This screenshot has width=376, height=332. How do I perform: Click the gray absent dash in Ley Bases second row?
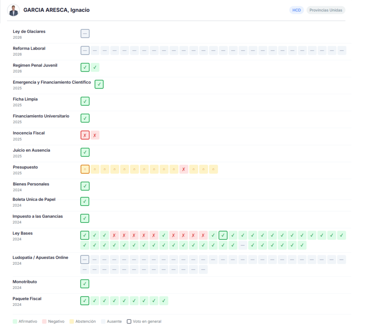[x=242, y=245]
